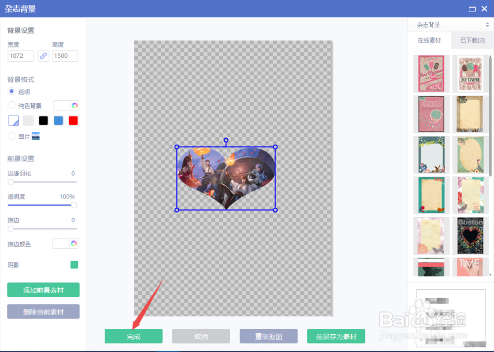Viewport: 494px width, 352px height.
Task: Click the heart-shaped foreground image on canvas
Action: (x=226, y=178)
